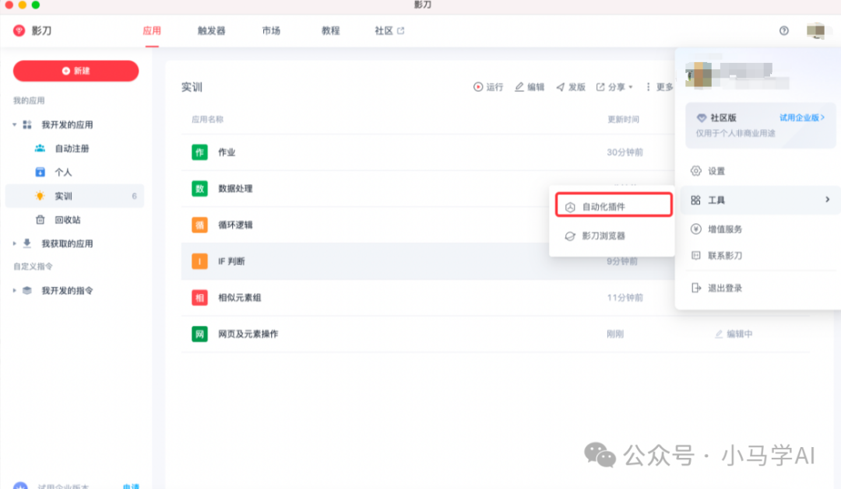Click the green 作业 app icon
This screenshot has width=841, height=489.
pyautogui.click(x=199, y=152)
